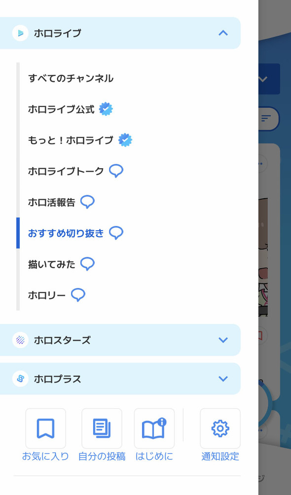Open the はじめに guide book icon
This screenshot has width=291, height=495.
click(154, 428)
